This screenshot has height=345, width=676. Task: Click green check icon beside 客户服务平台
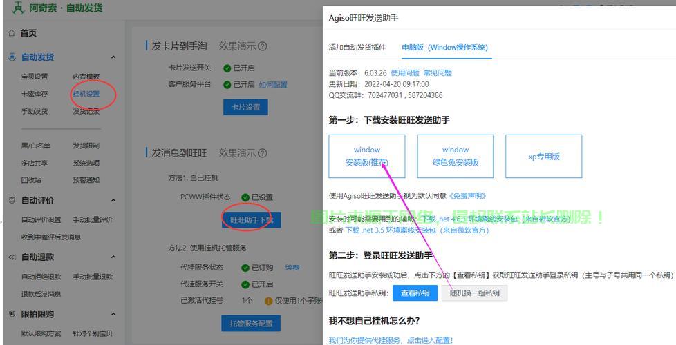tap(227, 85)
